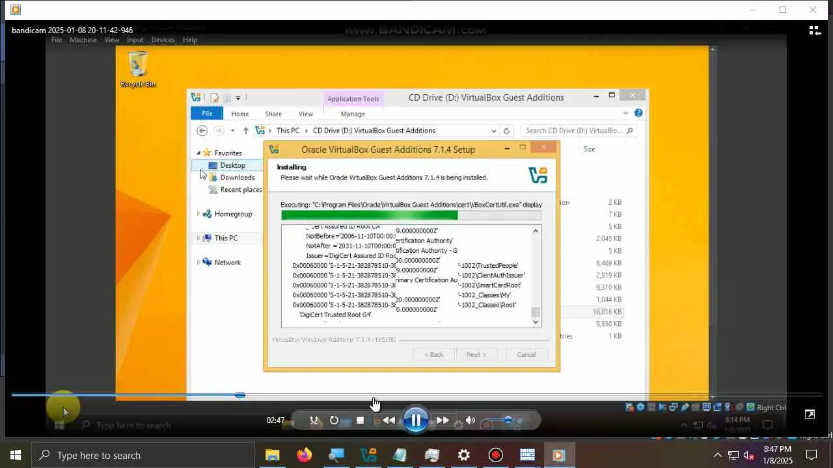The image size is (833, 468).
Task: Open the Settings gear on host taskbar
Action: [464, 455]
